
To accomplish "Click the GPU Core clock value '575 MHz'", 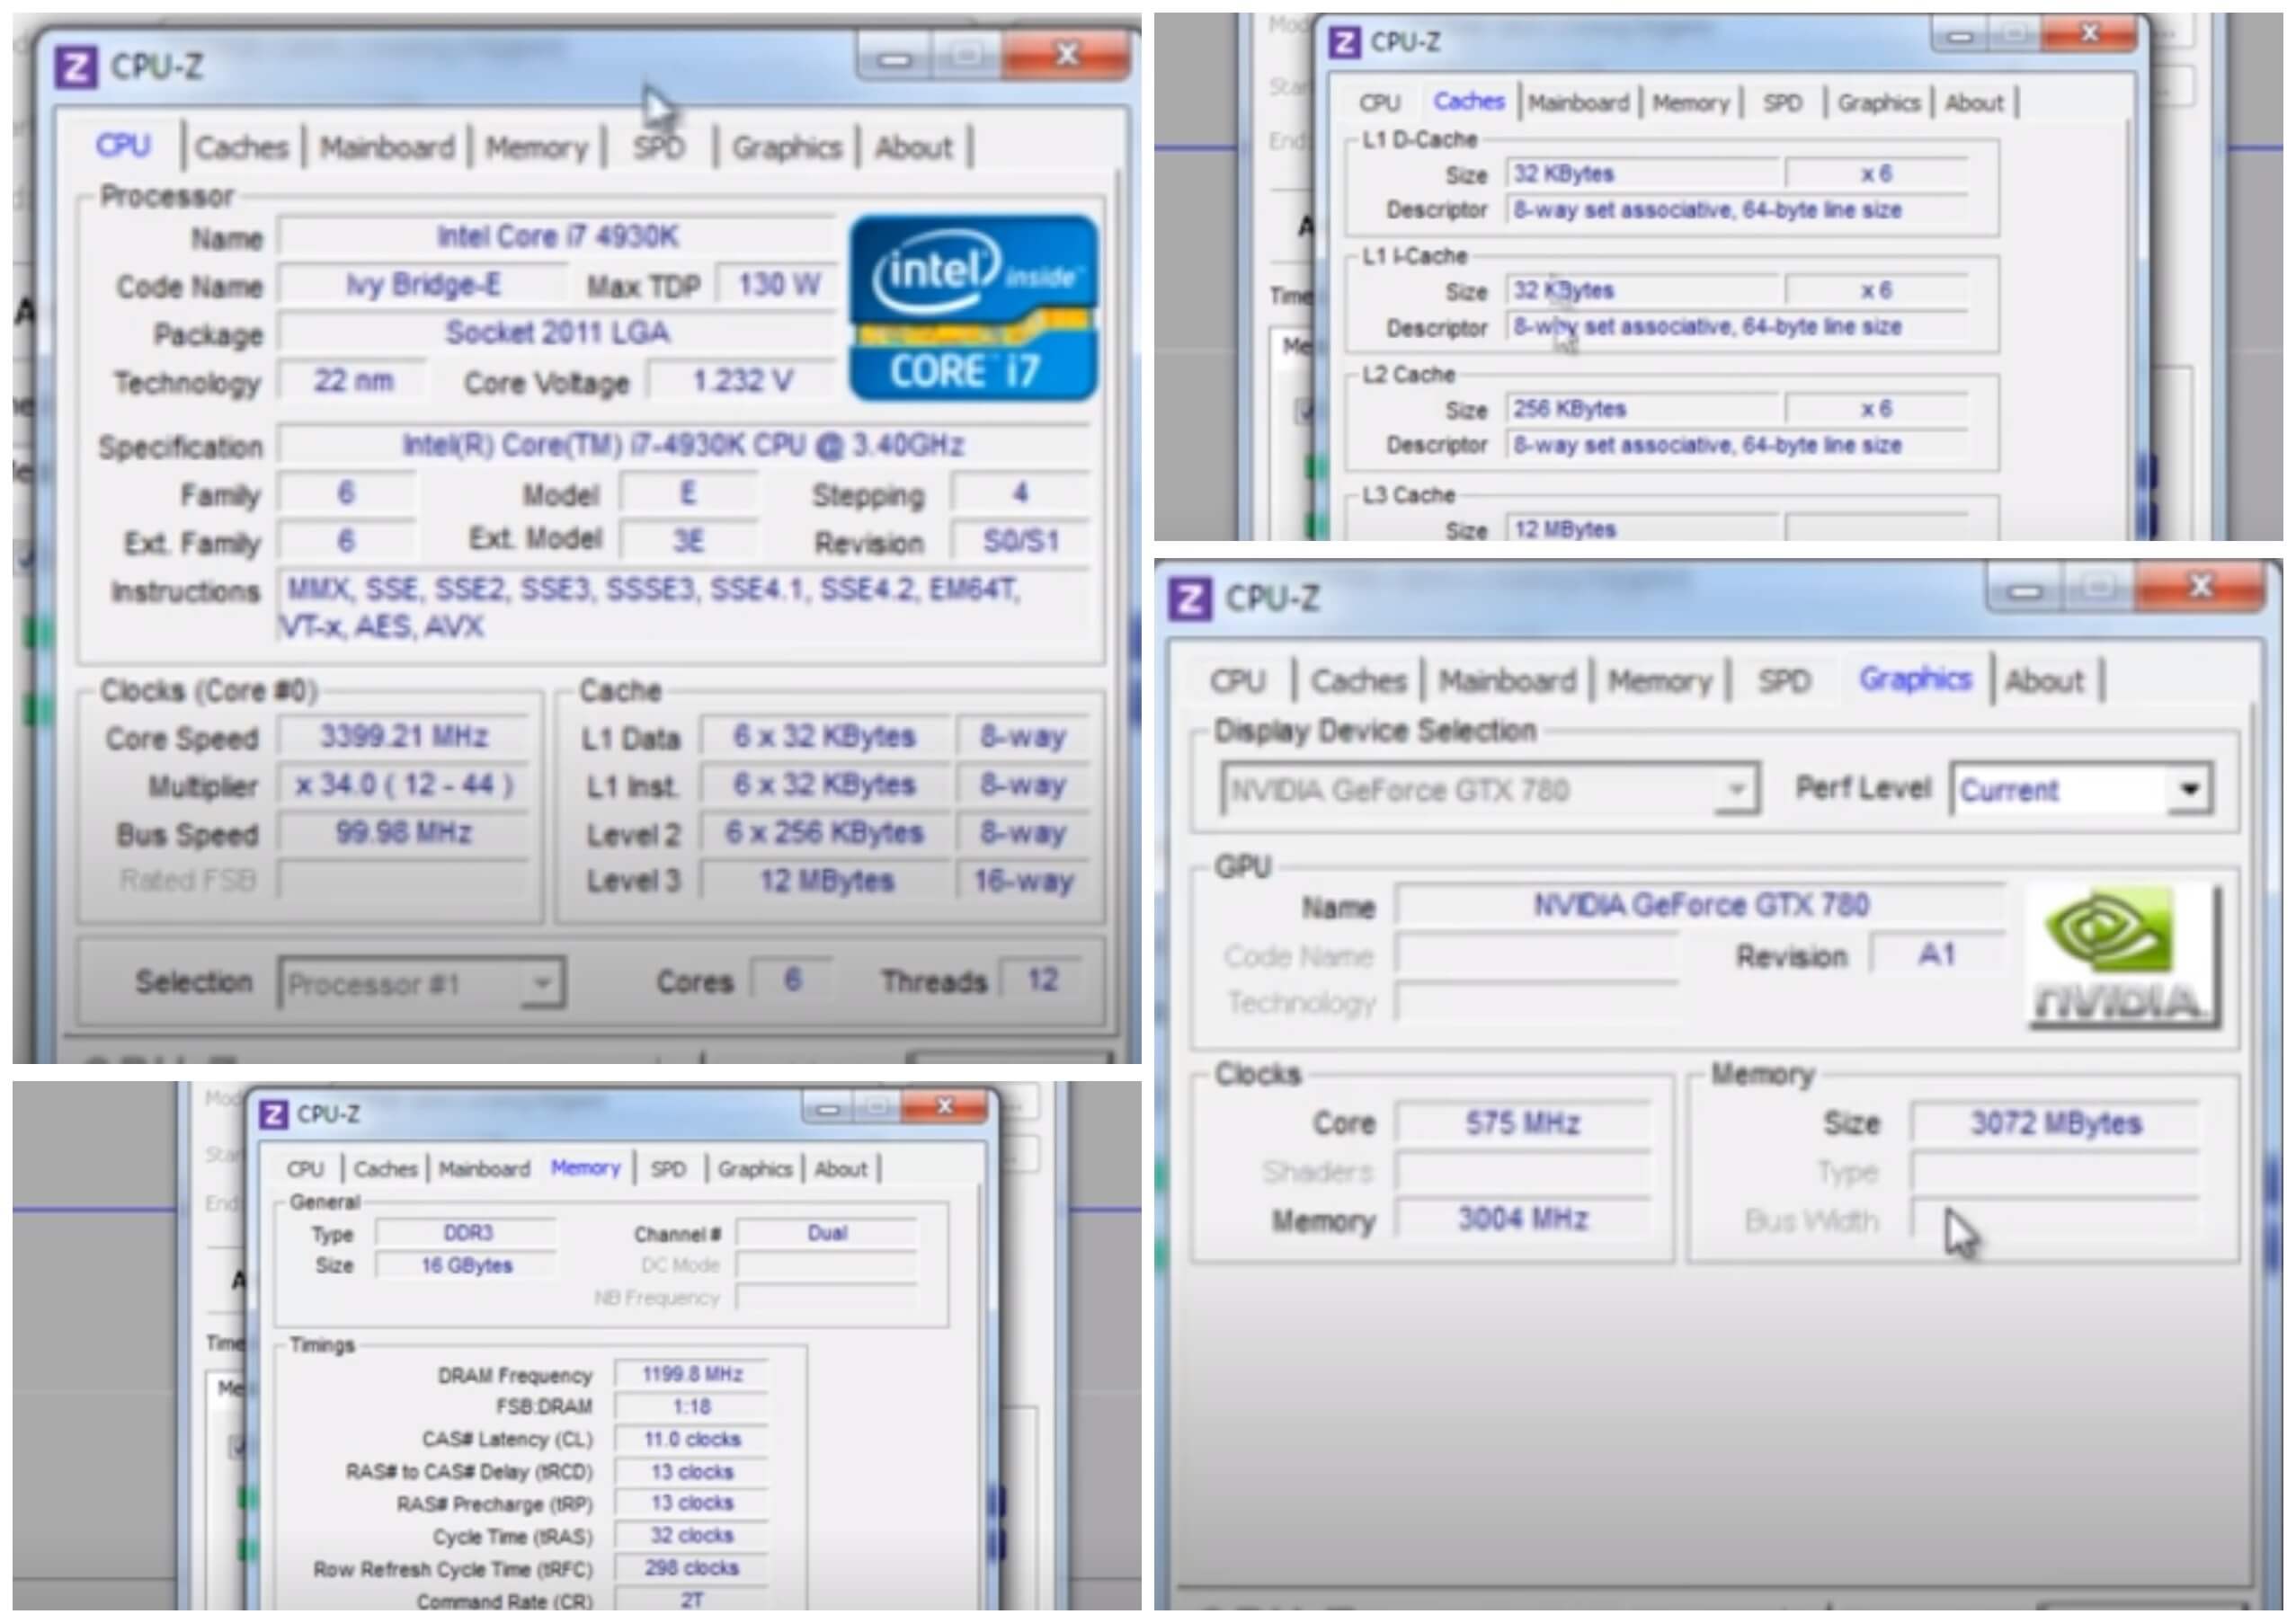I will [1523, 1123].
